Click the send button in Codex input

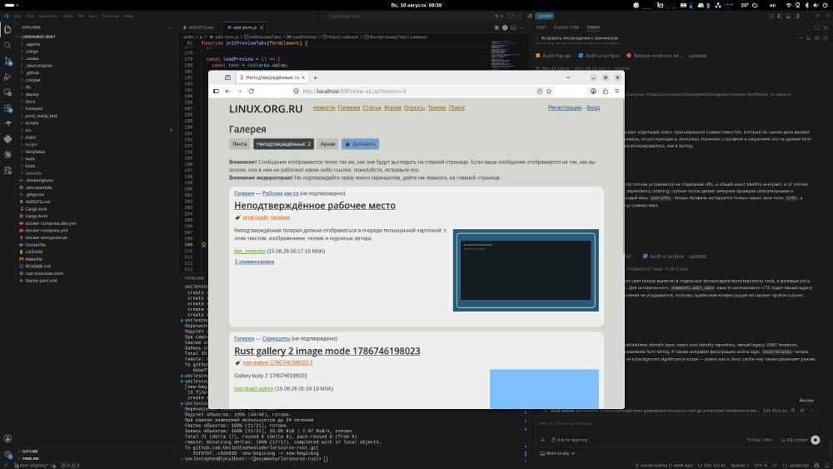click(816, 440)
